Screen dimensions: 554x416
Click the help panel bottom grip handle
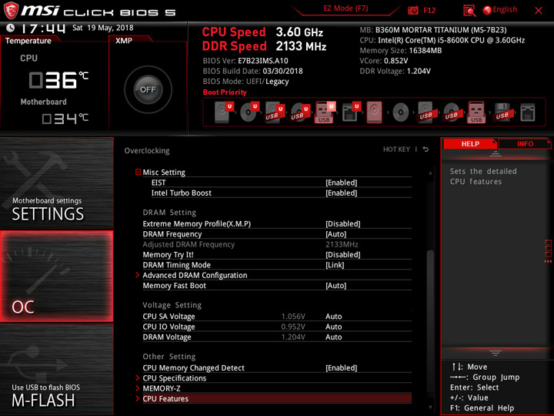coord(496,353)
